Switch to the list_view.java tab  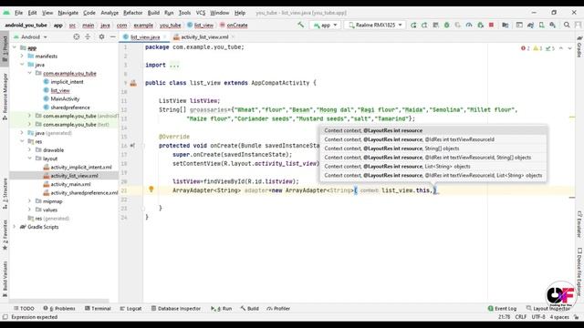(x=144, y=36)
